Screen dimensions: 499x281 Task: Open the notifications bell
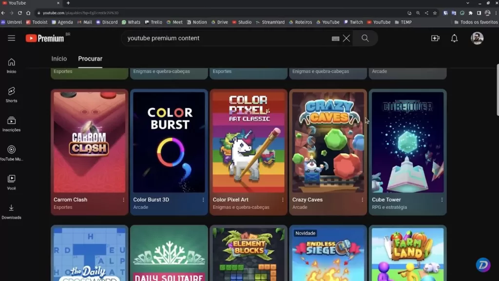tap(455, 38)
